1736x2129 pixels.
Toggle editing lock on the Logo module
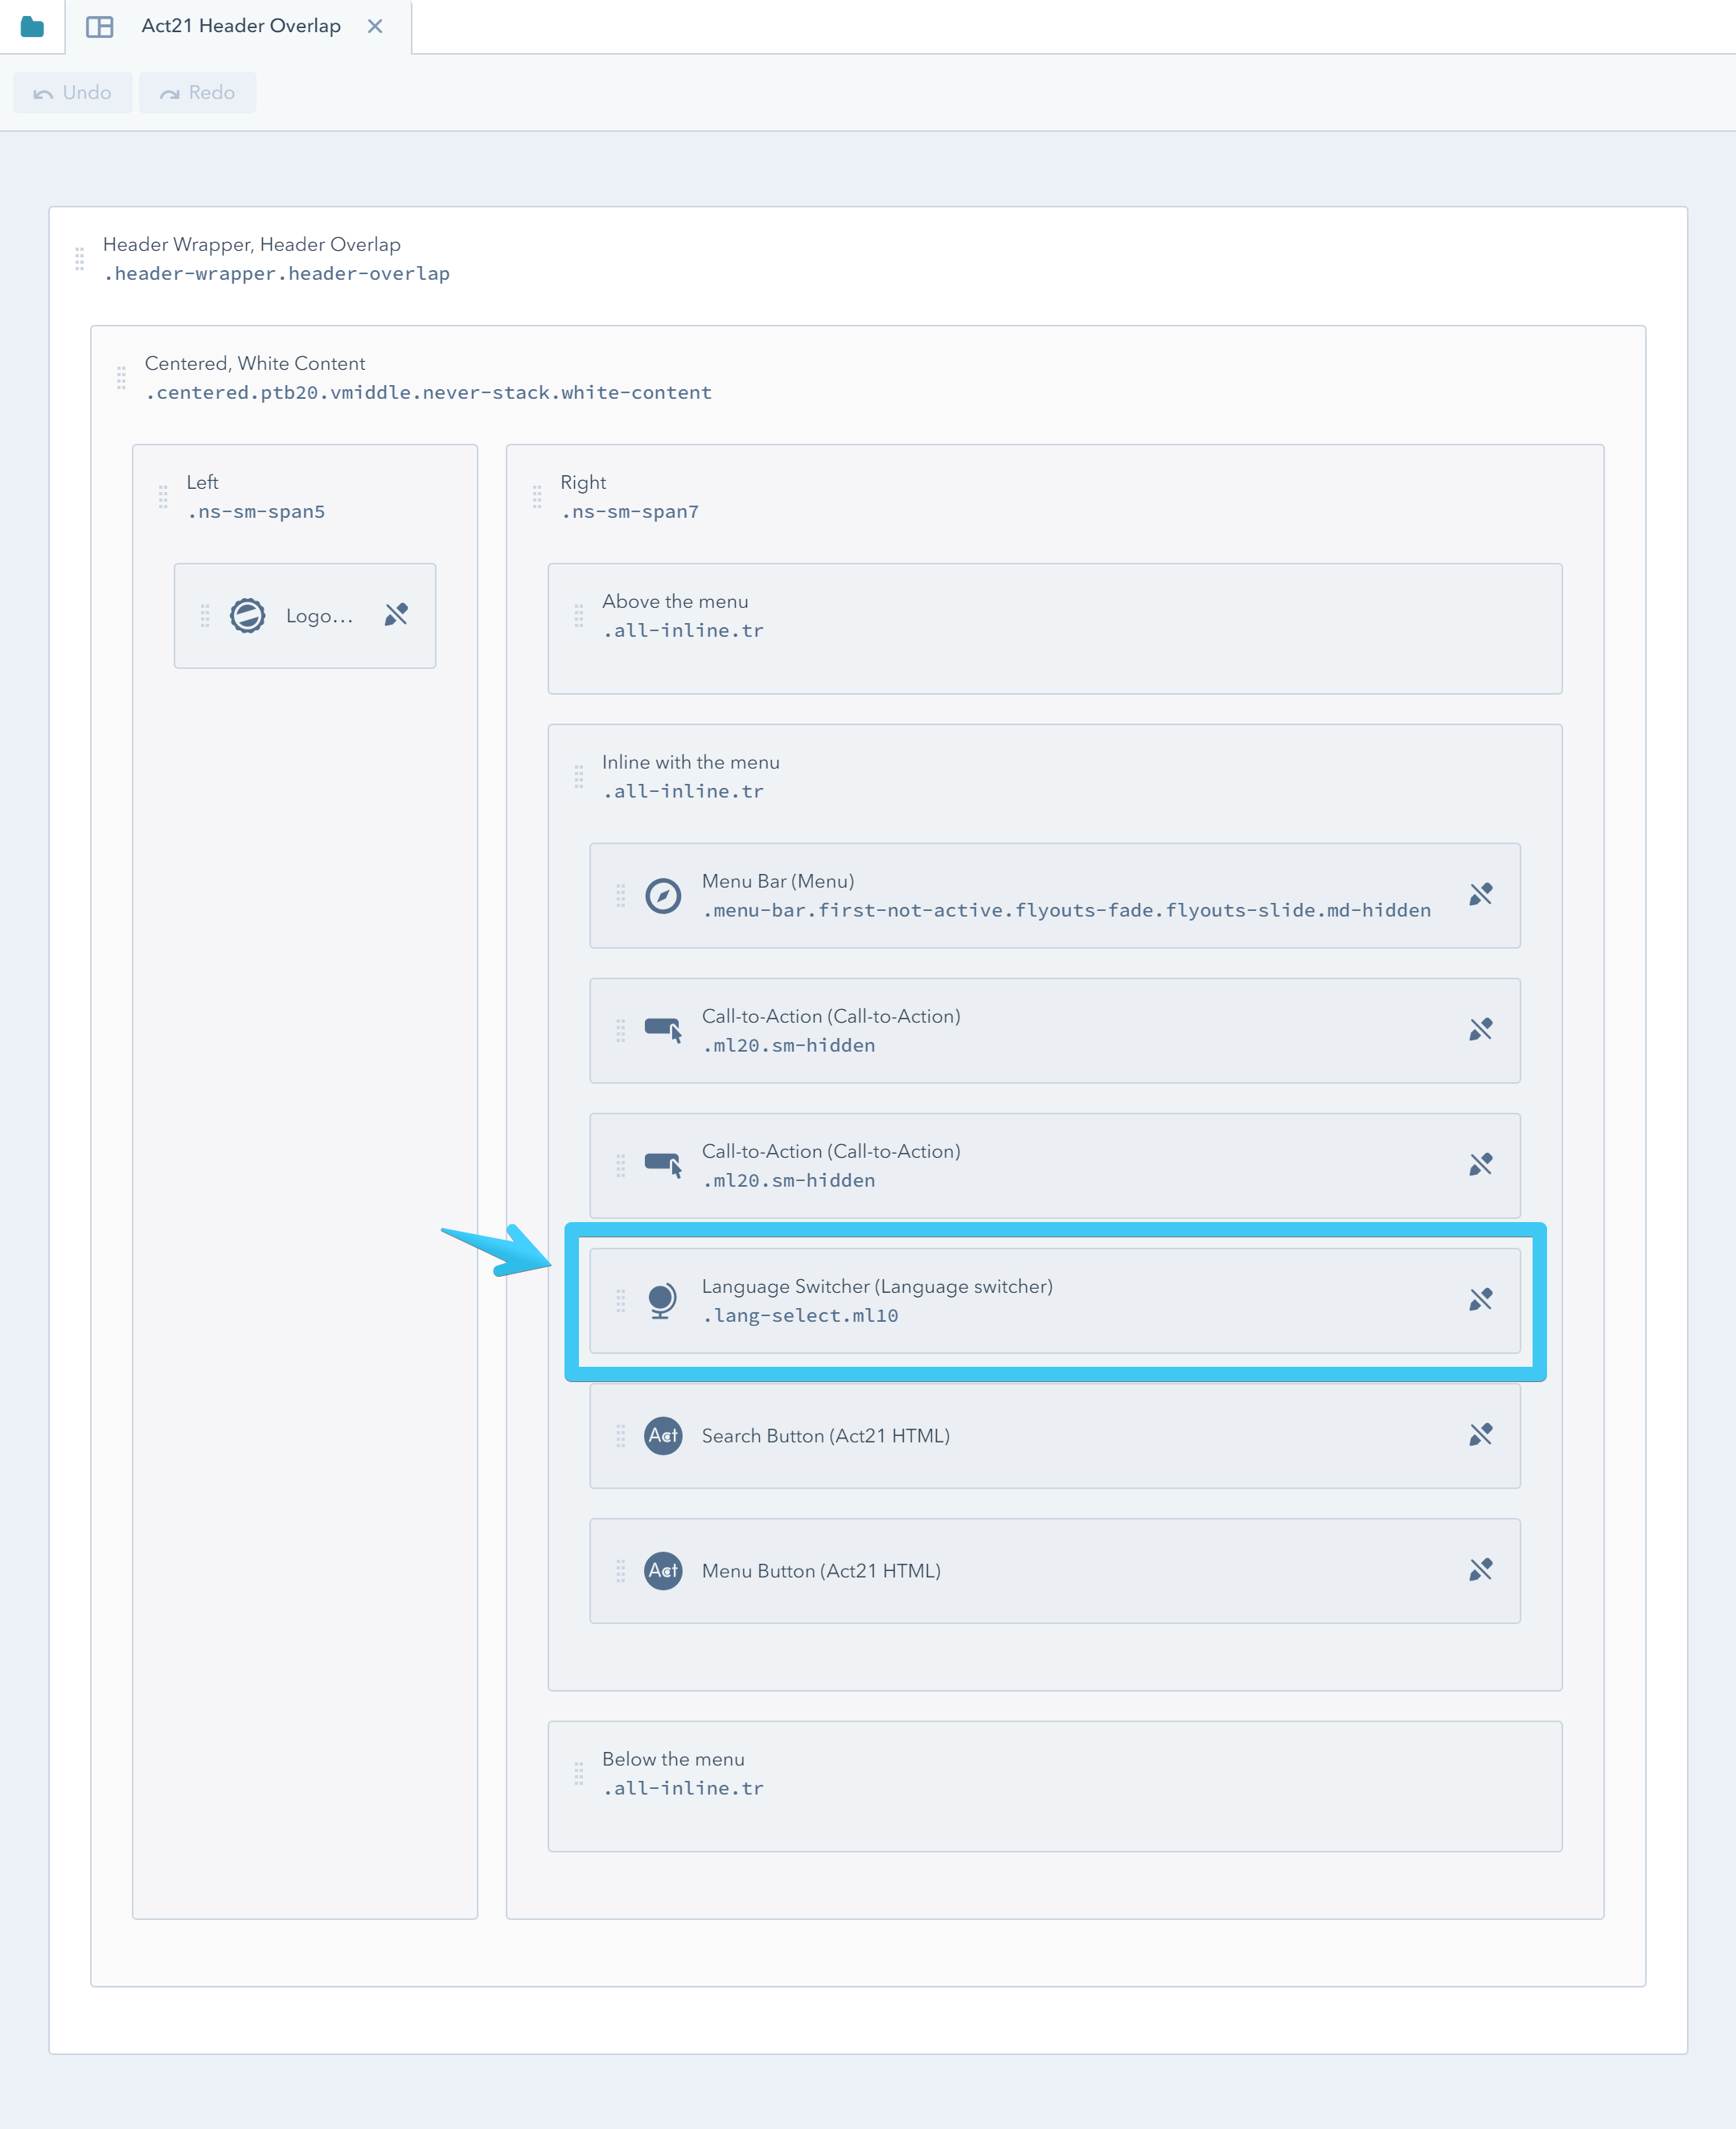pyautogui.click(x=397, y=616)
